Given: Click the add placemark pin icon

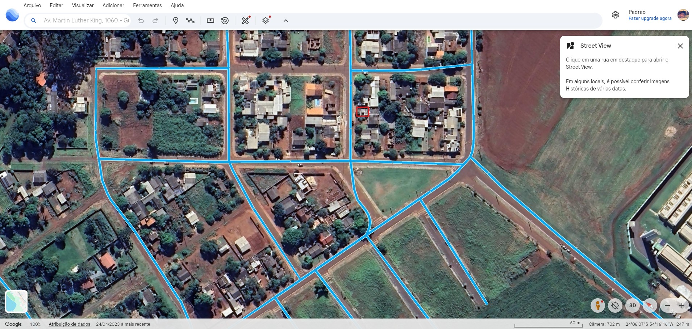Looking at the screenshot, I should pyautogui.click(x=176, y=21).
